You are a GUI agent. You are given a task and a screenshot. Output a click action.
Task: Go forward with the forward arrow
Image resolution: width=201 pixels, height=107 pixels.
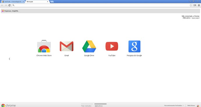(6, 5)
